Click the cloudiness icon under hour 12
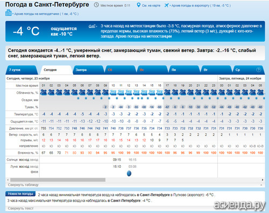Image resolution: width=269 pixels, height=213 pixels. coord(129,93)
